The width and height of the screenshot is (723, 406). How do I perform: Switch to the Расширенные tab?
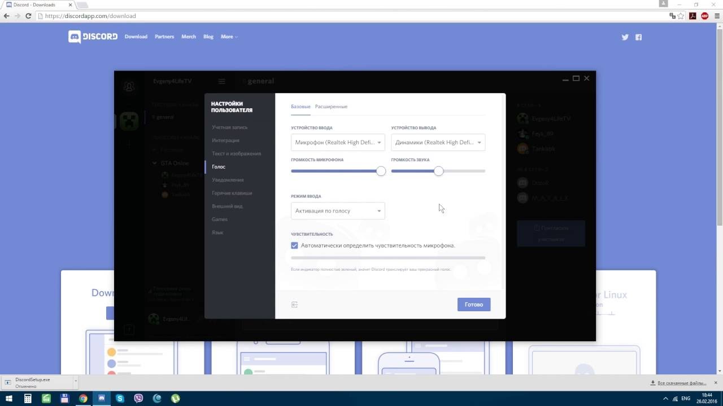pyautogui.click(x=331, y=107)
